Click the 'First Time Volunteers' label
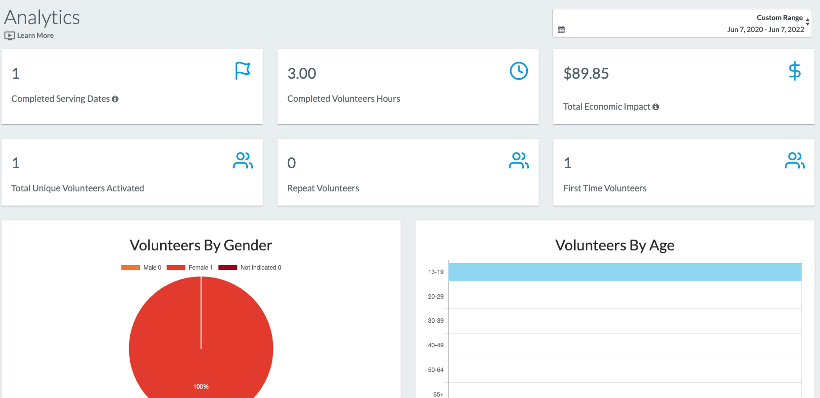The image size is (820, 398). tap(605, 188)
